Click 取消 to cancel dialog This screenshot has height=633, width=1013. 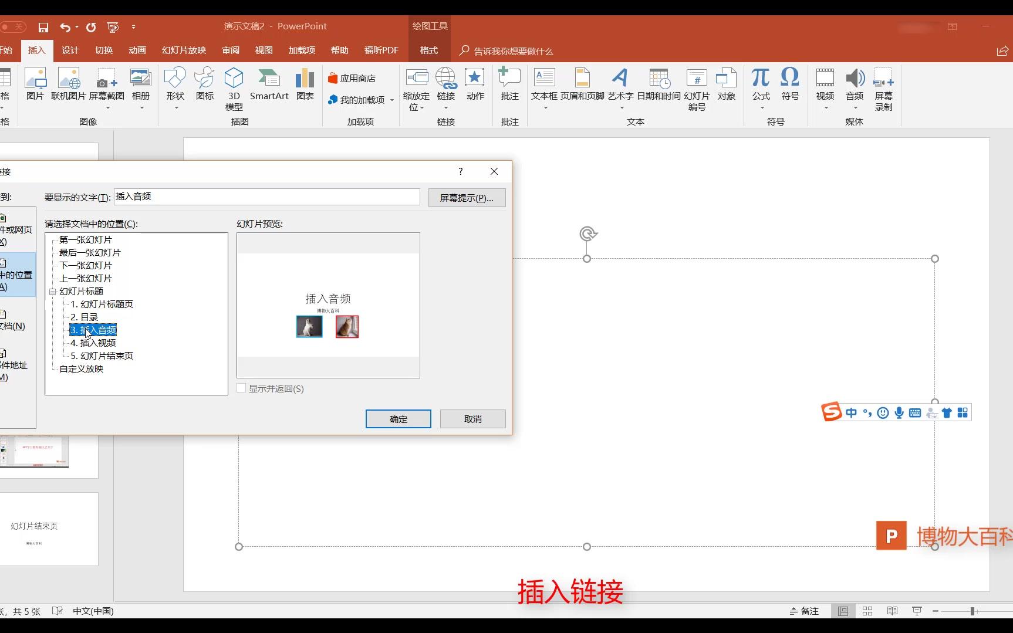click(473, 419)
